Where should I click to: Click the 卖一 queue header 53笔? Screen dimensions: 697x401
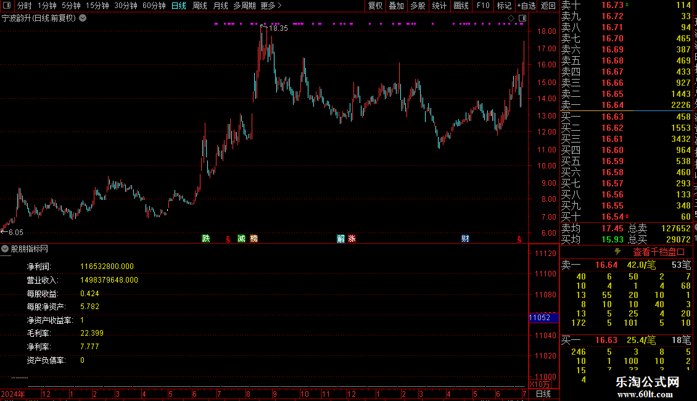[x=681, y=265]
